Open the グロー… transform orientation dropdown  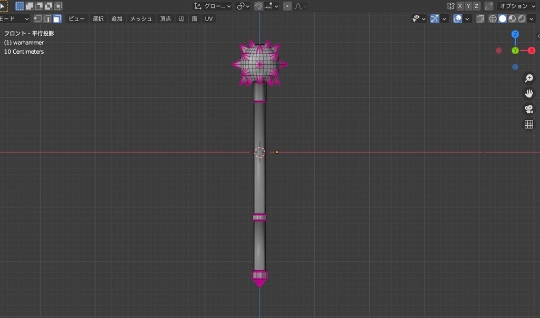click(x=212, y=6)
